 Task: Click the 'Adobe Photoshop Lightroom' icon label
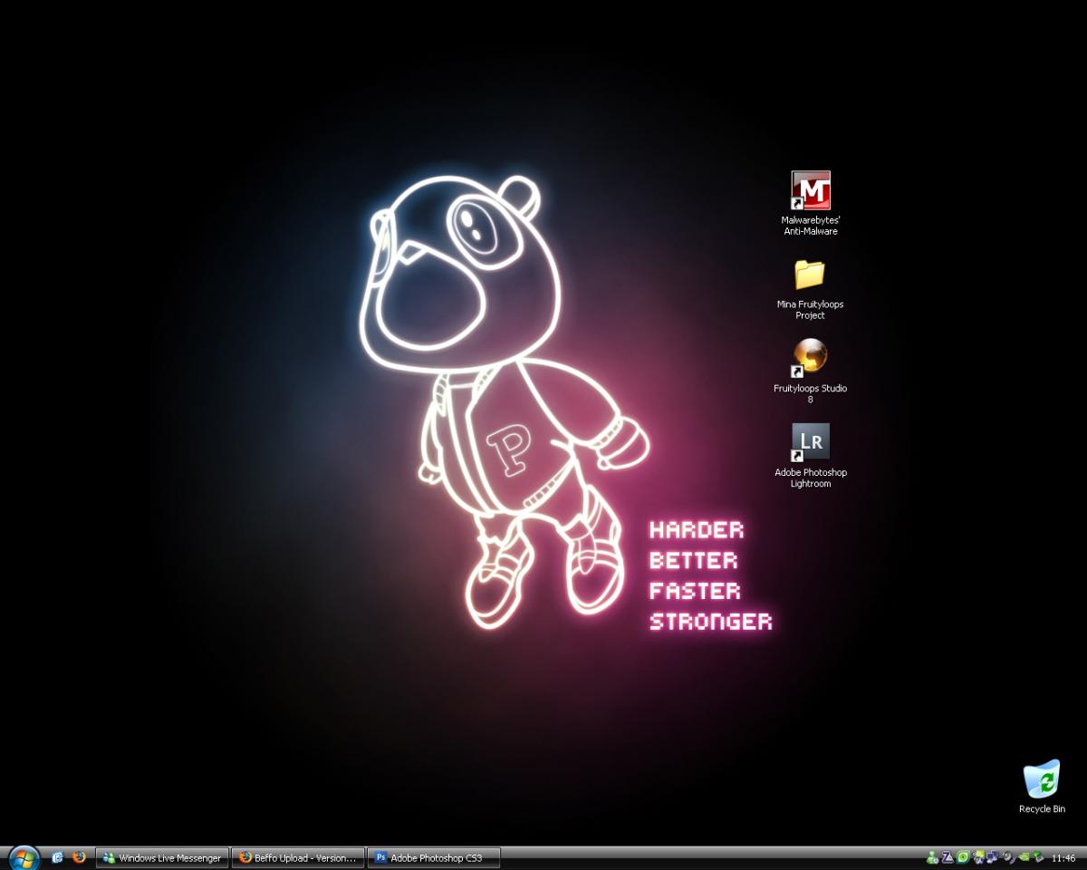[810, 478]
